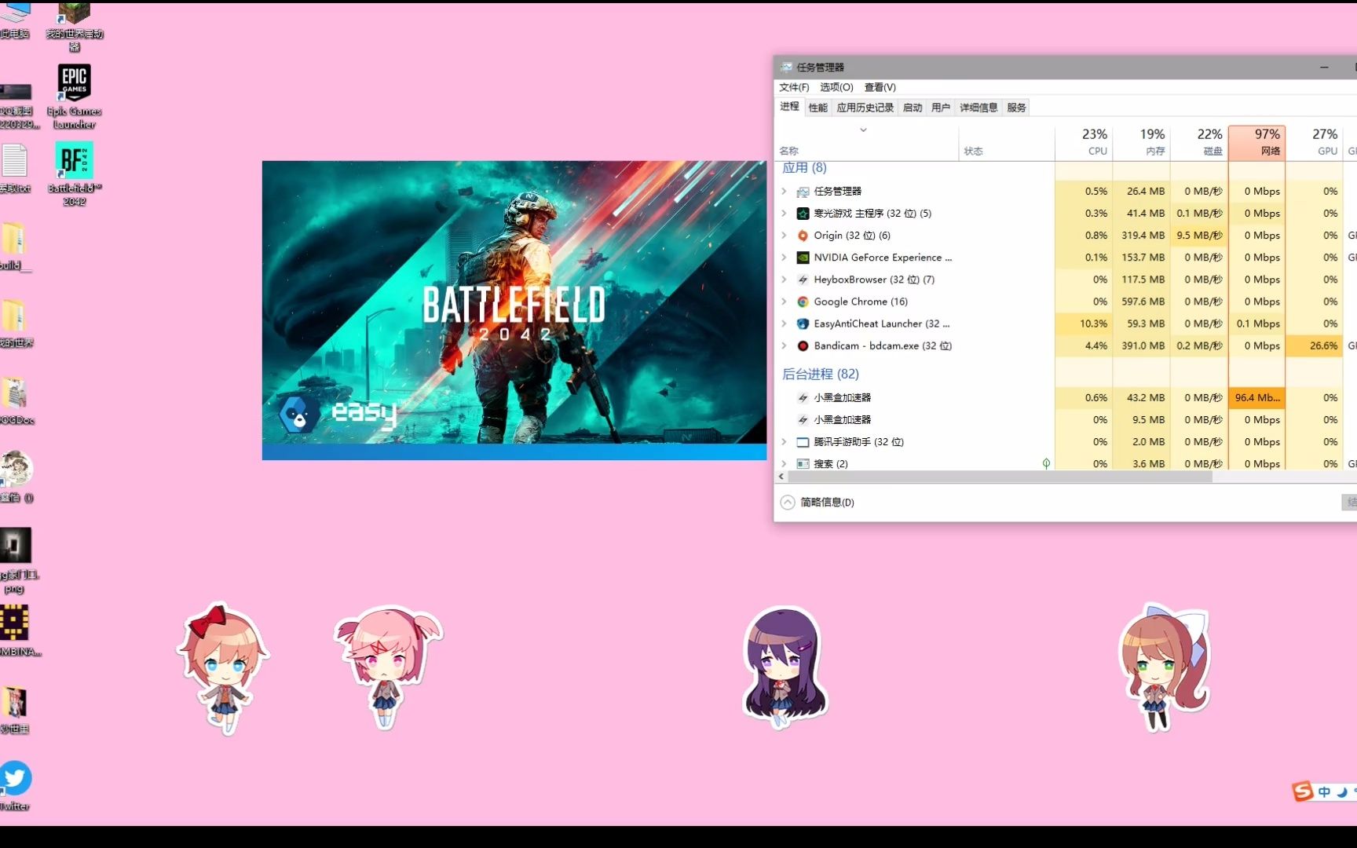Click the Monika chibi desktop sticker
This screenshot has height=848, width=1357.
(x=1164, y=667)
